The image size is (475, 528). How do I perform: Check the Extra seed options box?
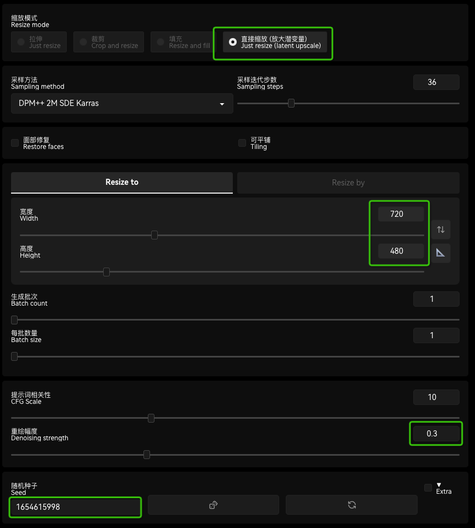click(428, 487)
